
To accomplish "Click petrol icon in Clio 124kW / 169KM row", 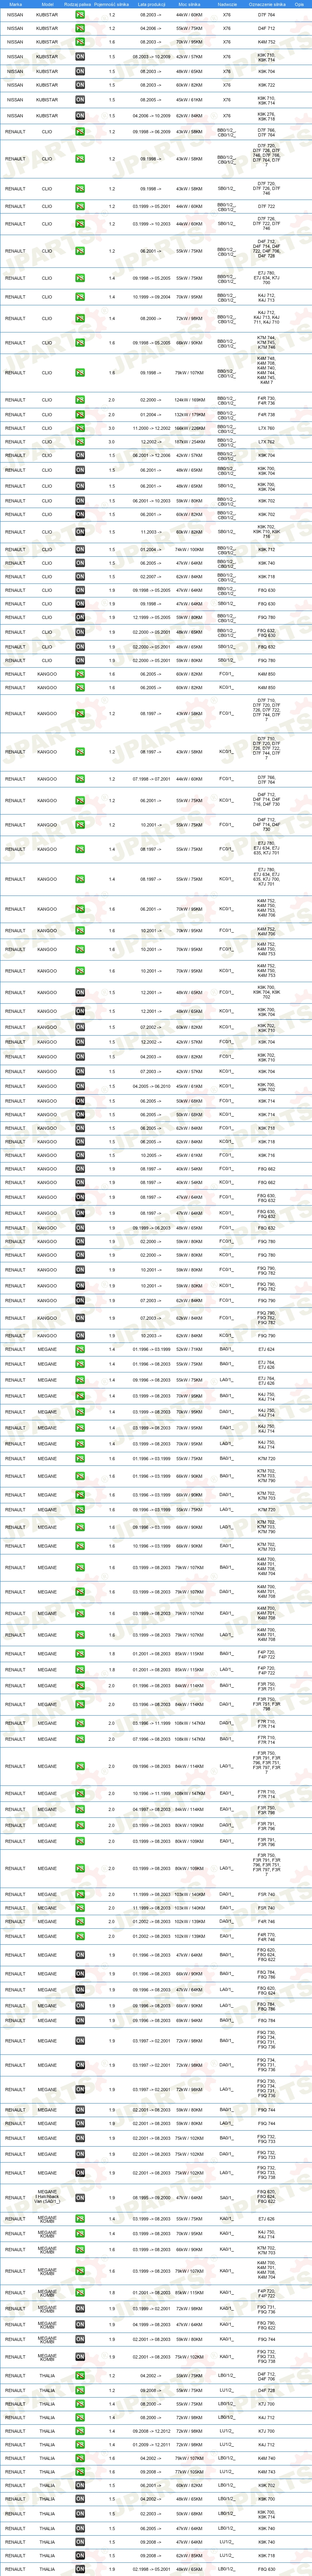I will click(80, 400).
